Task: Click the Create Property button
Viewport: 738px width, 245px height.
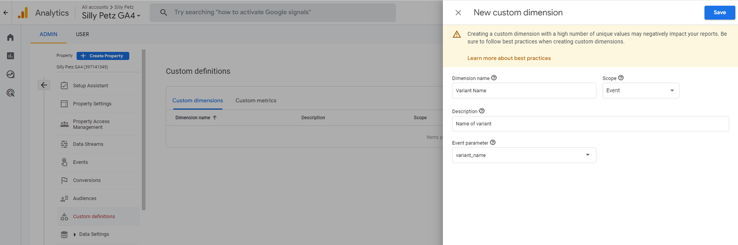Action: (x=103, y=56)
